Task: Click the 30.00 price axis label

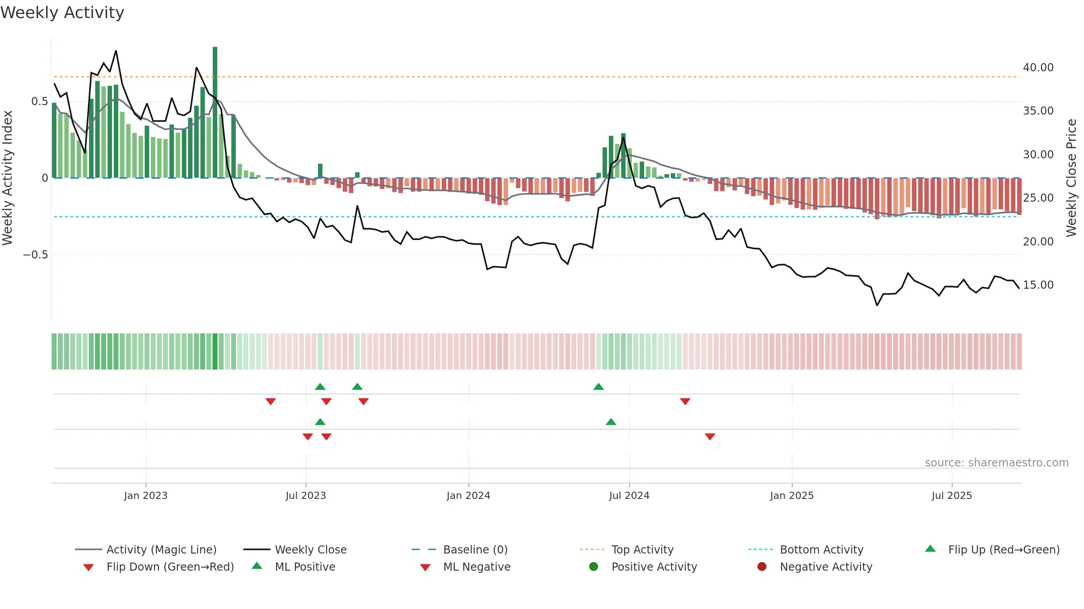Action: click(x=1038, y=155)
